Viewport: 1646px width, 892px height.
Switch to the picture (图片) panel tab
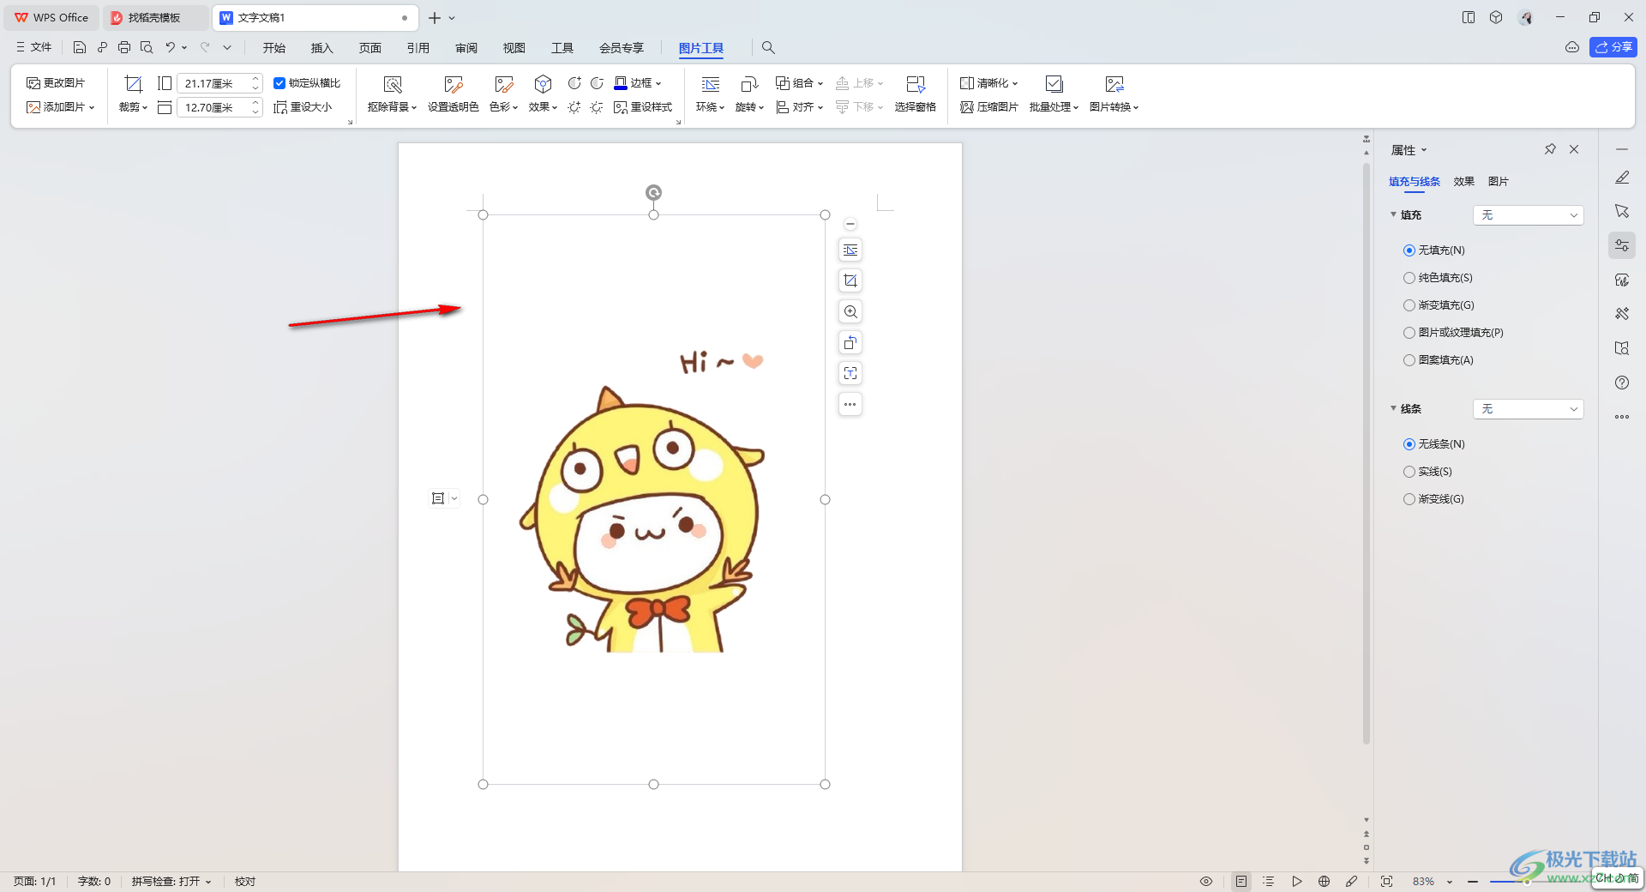(1499, 181)
